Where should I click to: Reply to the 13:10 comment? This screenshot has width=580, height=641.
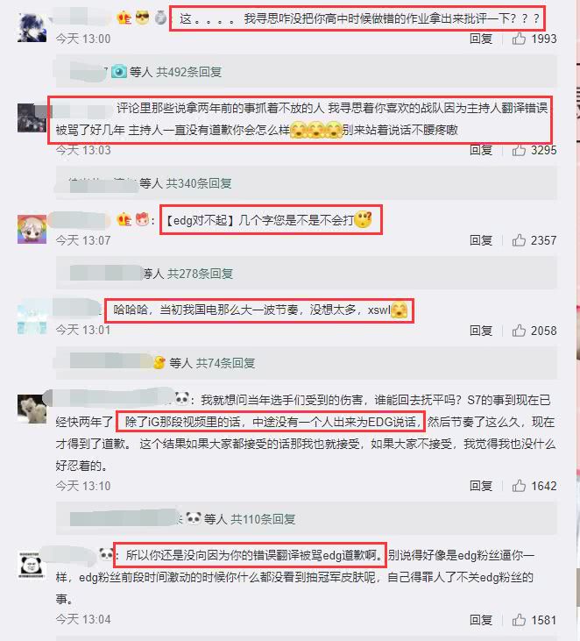[x=481, y=486]
